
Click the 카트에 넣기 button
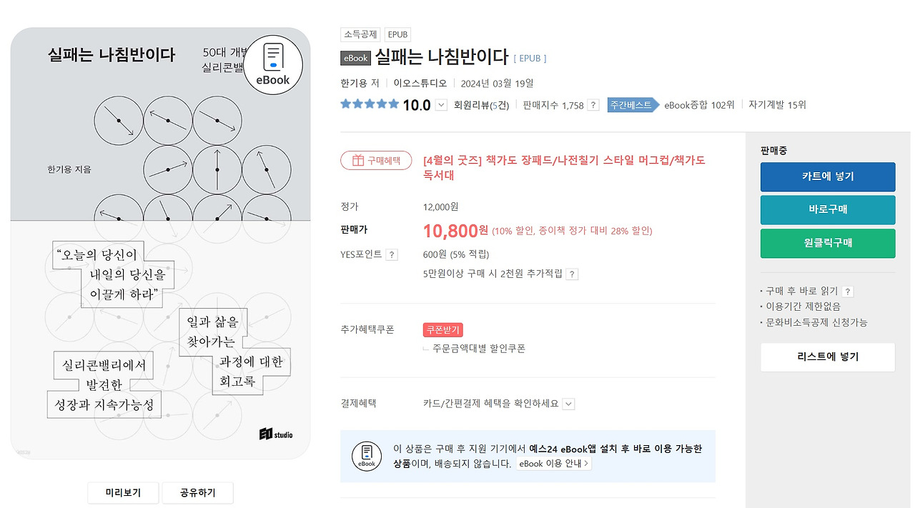[x=827, y=176]
